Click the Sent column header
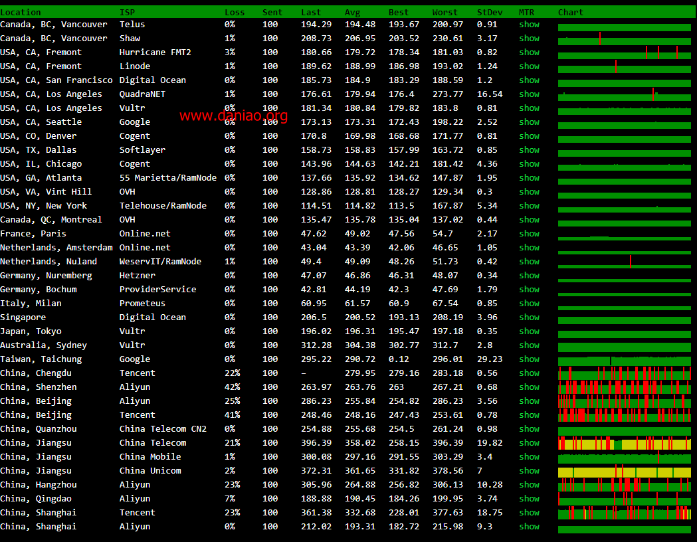697x542 pixels. coord(272,13)
